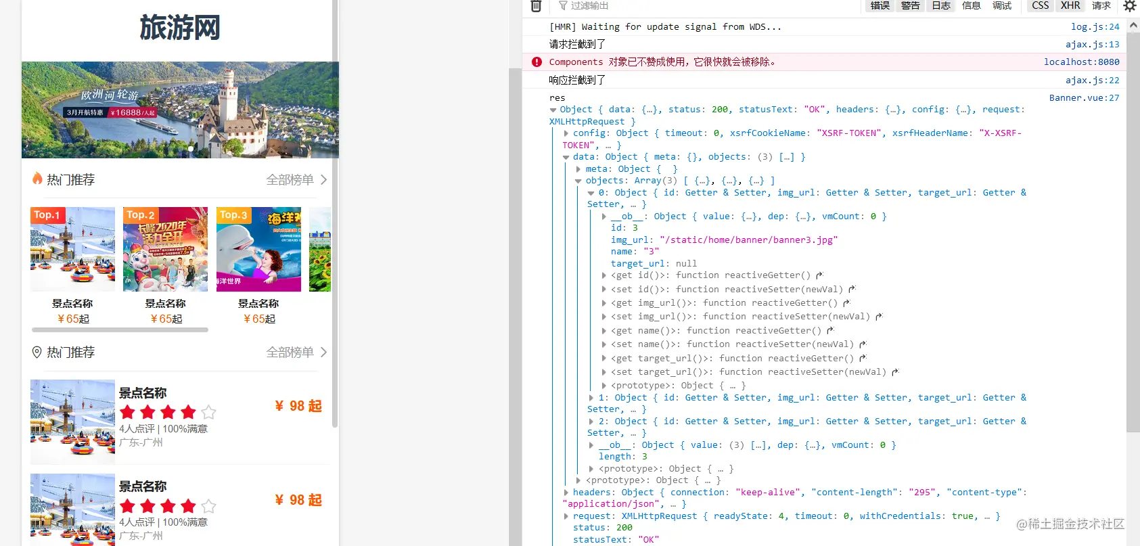Click the location pin icon next to 热门推荐
Viewport: 1140px width, 546px height.
pos(37,352)
